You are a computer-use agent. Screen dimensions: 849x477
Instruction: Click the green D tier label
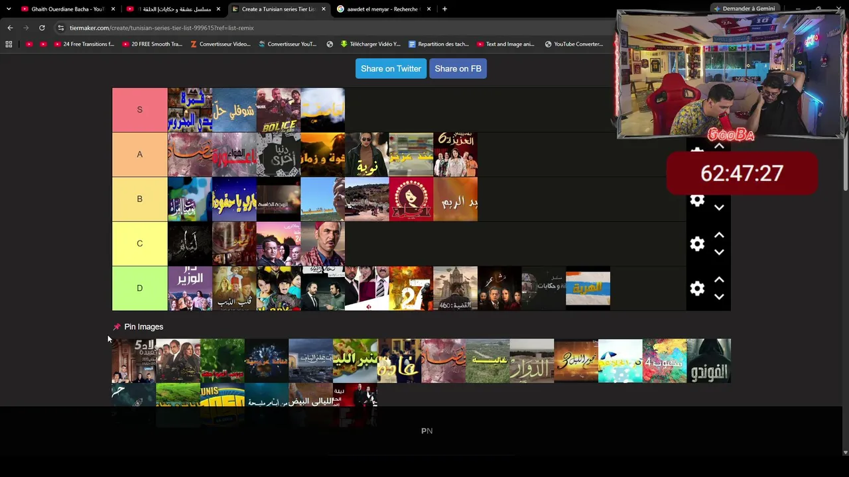click(x=139, y=288)
